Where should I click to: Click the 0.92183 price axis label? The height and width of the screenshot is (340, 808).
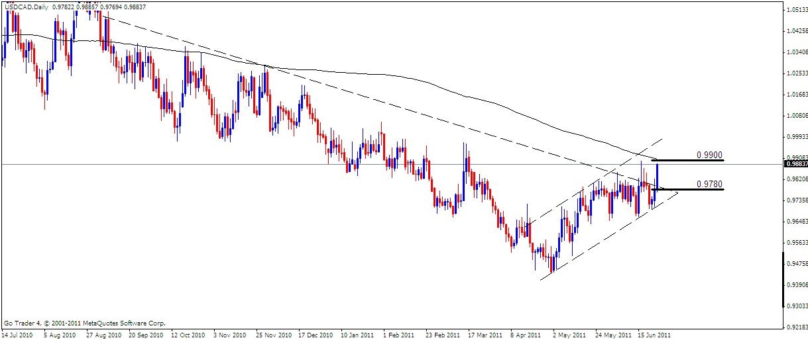pyautogui.click(x=796, y=327)
